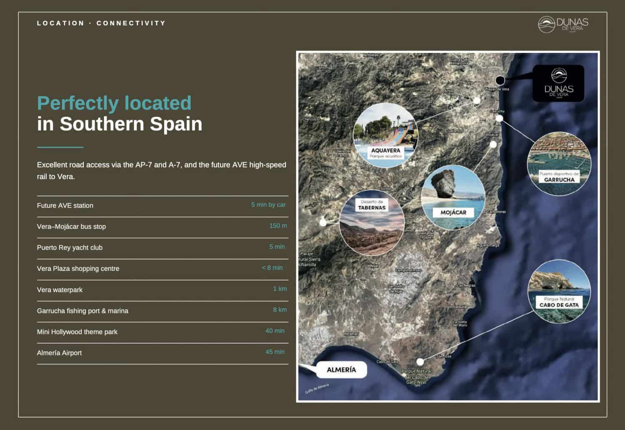The width and height of the screenshot is (625, 430).
Task: Click the '40 min' value
Action: point(275,331)
